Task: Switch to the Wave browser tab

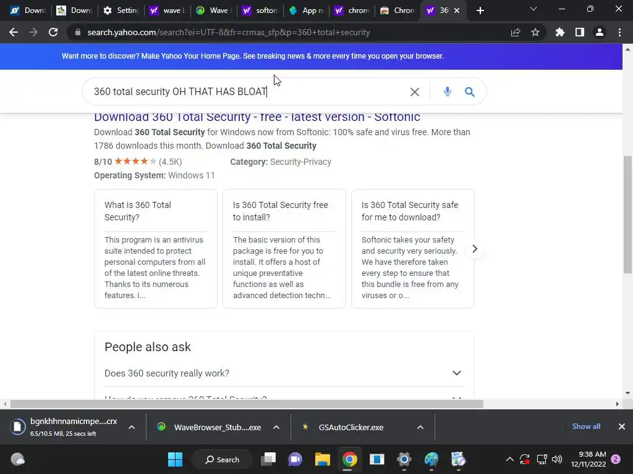Action: point(214,10)
